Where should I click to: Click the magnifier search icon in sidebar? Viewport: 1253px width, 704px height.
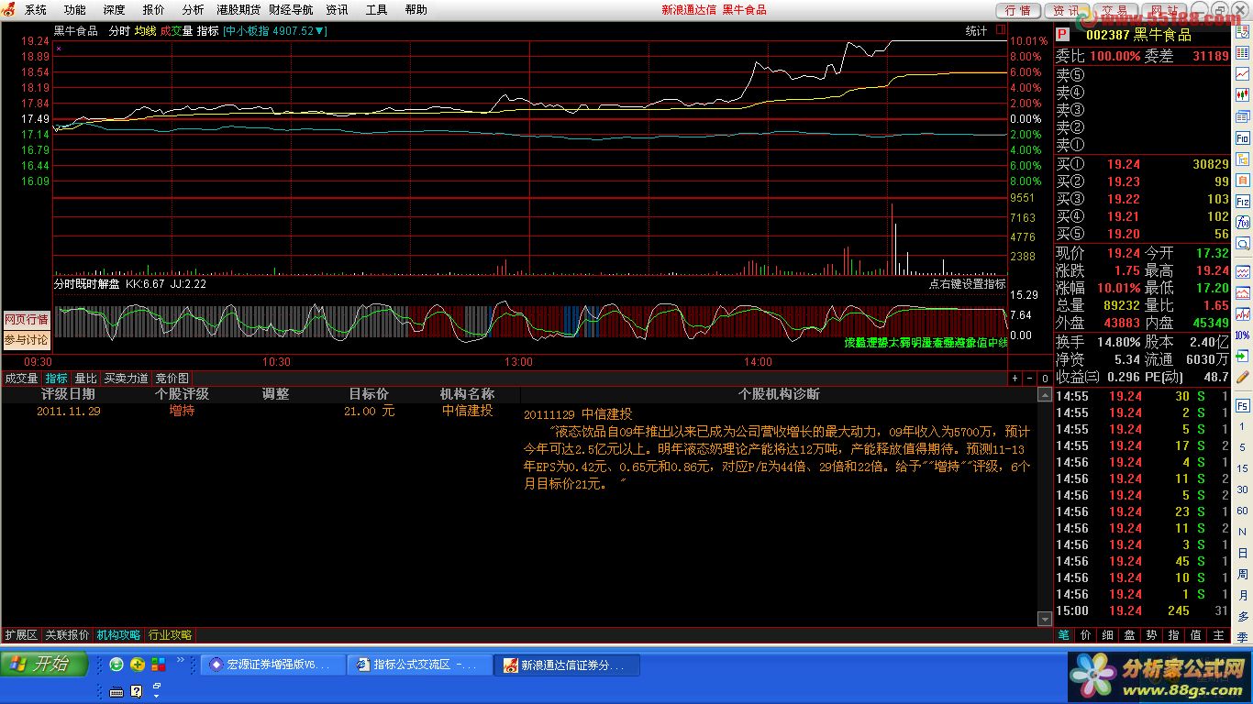click(1242, 243)
